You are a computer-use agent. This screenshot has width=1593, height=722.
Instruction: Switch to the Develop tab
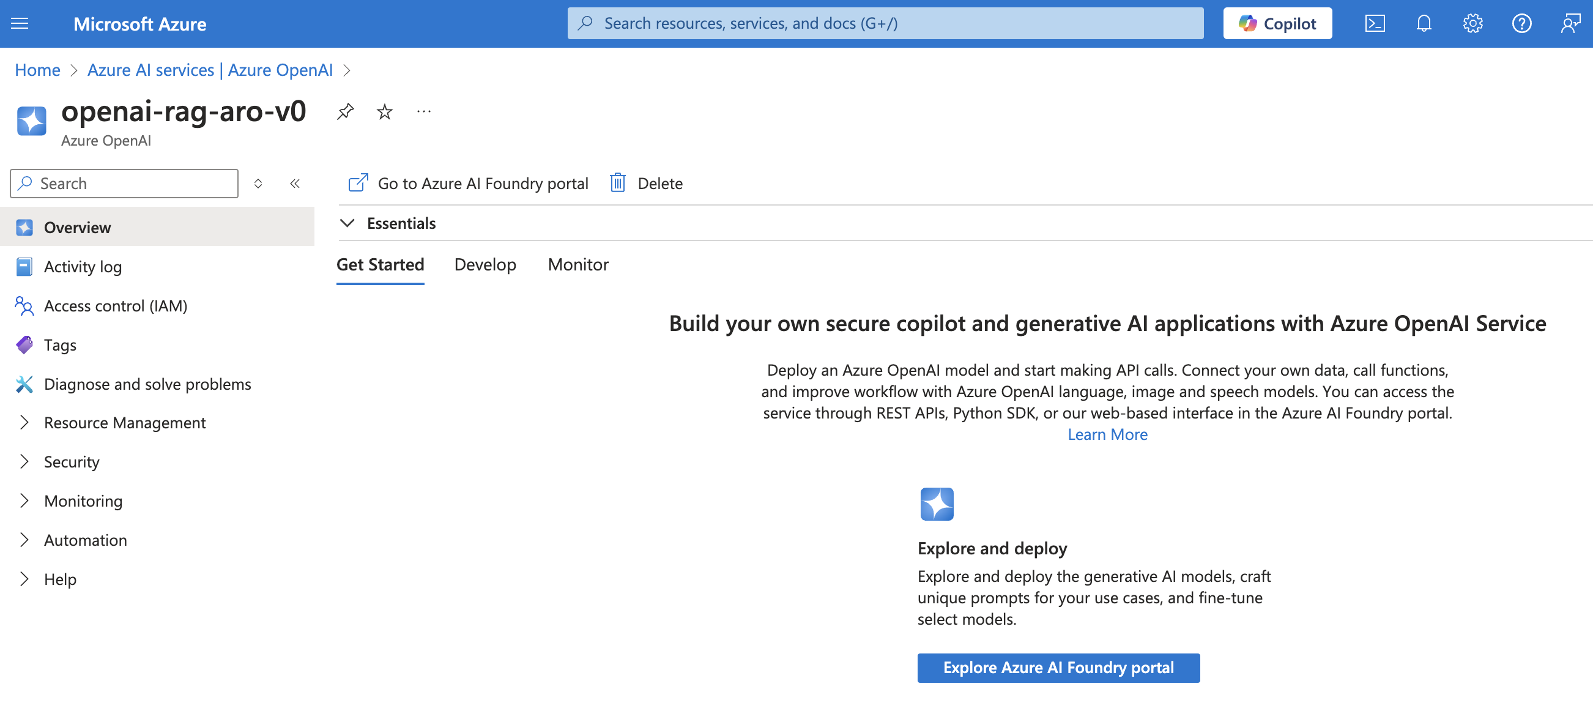click(x=485, y=265)
